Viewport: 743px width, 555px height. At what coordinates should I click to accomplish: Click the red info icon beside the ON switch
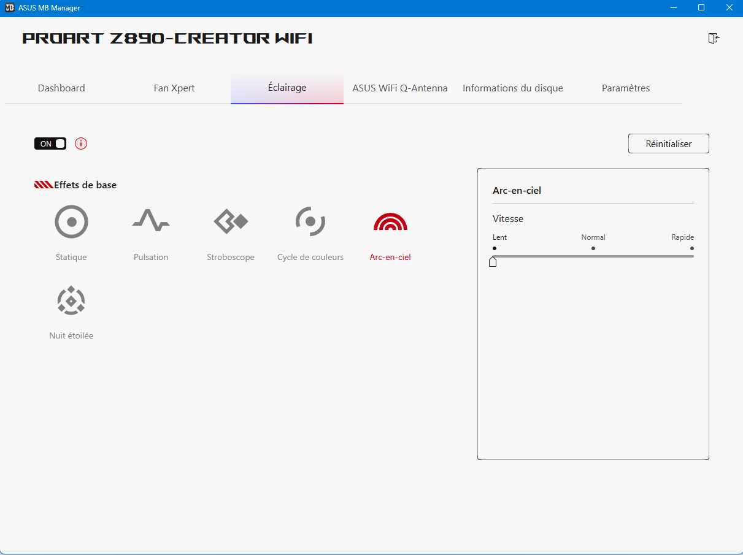point(81,144)
